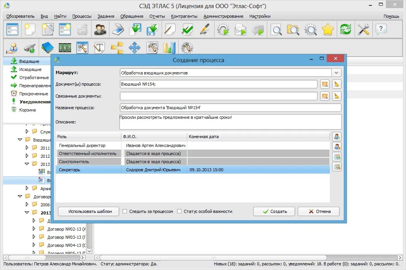The height and width of the screenshot is (270, 406).
Task: Click the broom icon beside Документ(ы) процесса
Action: click(336, 84)
